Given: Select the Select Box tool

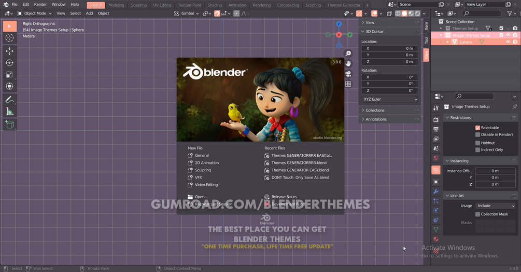Looking at the screenshot, I should [x=10, y=26].
